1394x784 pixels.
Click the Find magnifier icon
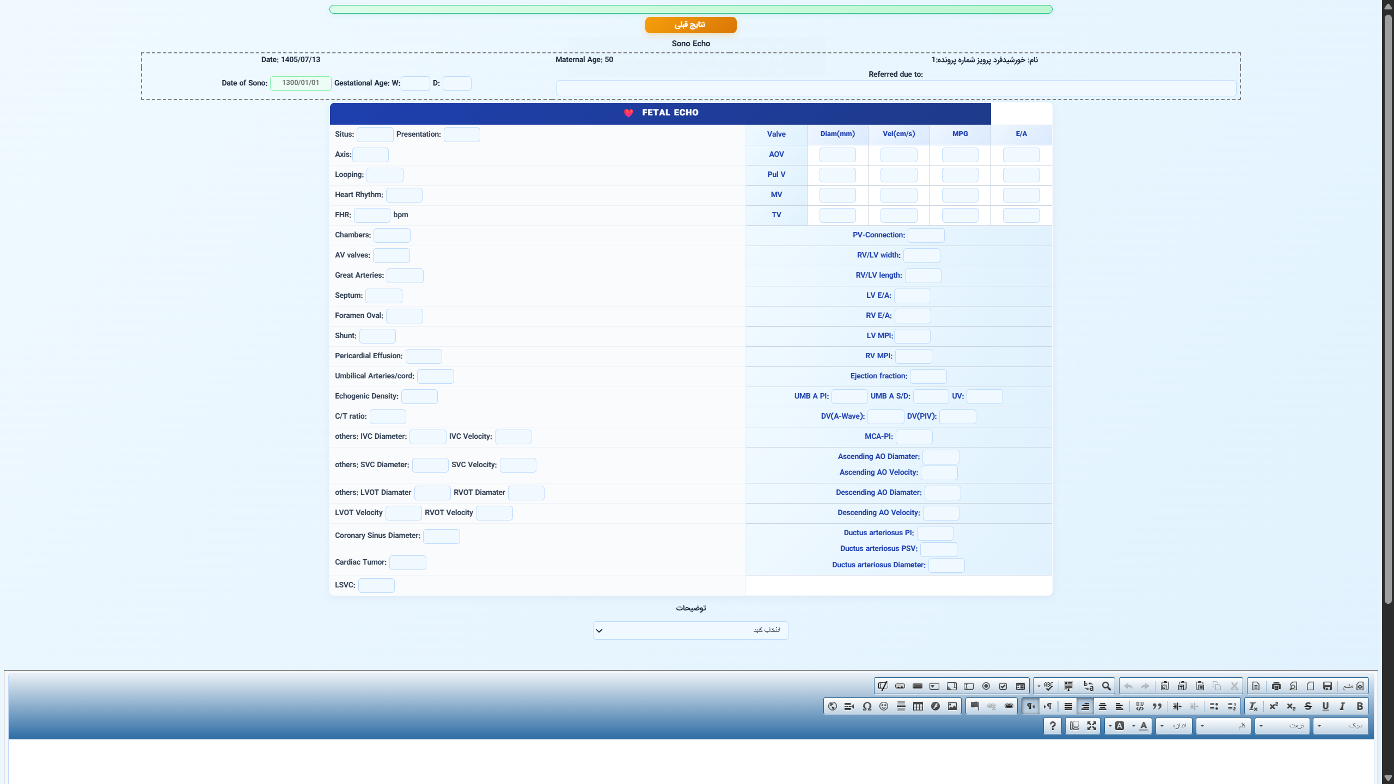pyautogui.click(x=1106, y=686)
